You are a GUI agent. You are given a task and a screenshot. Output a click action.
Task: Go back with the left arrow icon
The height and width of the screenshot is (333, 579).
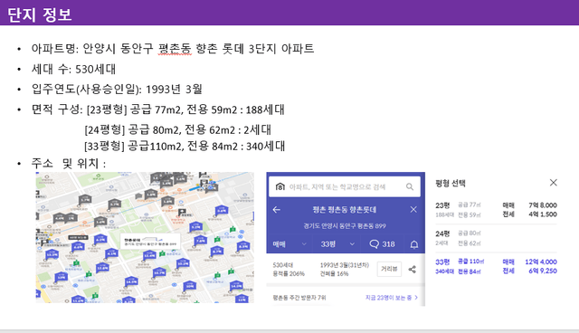coord(277,210)
